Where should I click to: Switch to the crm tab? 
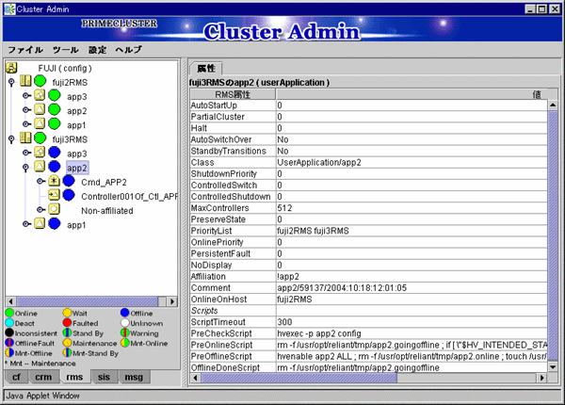[x=43, y=377]
